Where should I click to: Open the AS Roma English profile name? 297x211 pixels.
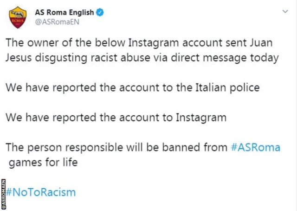tap(65, 12)
